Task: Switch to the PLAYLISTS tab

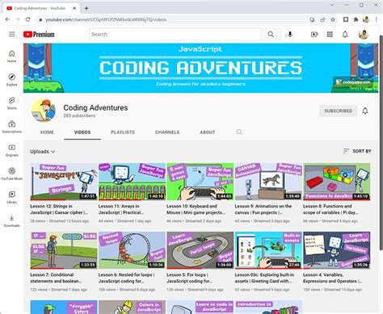Action: pyautogui.click(x=123, y=132)
